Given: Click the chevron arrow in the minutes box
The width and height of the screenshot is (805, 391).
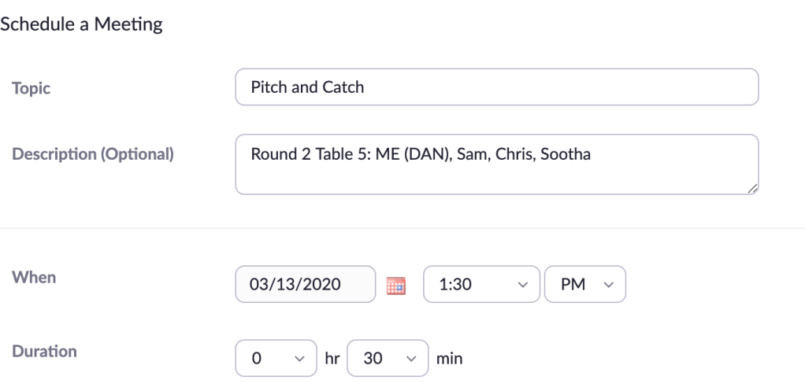Looking at the screenshot, I should click(x=410, y=358).
